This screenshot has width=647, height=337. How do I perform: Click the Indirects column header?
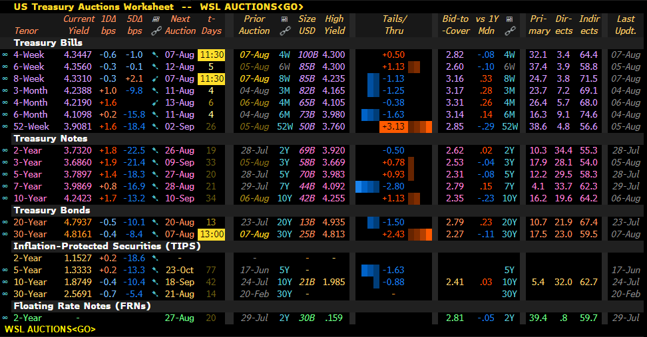(x=589, y=25)
